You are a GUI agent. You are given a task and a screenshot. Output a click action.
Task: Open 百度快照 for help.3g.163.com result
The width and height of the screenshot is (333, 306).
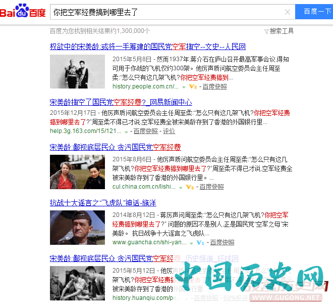pos(146,131)
